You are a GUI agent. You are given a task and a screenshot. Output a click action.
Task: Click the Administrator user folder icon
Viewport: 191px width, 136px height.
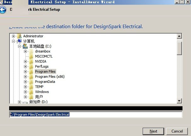pos(19,36)
